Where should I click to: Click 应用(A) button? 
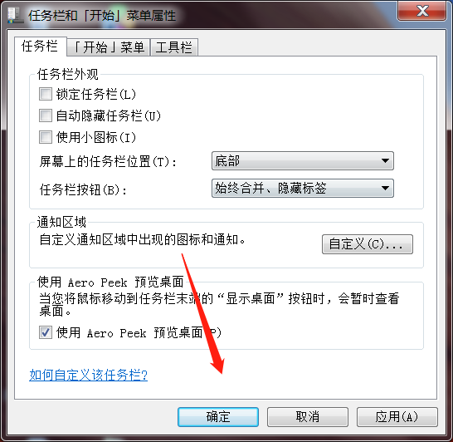[x=397, y=417]
